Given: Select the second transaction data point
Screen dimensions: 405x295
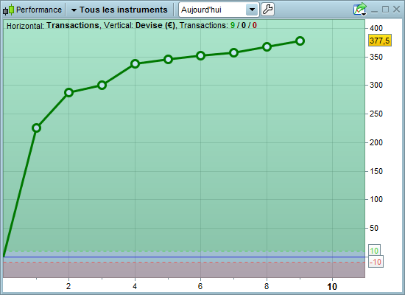Looking at the screenshot, I should coord(68,92).
